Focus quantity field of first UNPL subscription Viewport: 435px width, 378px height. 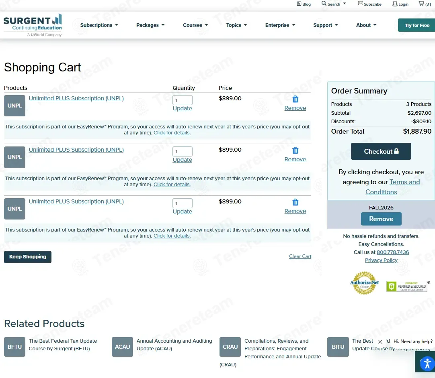182,100
